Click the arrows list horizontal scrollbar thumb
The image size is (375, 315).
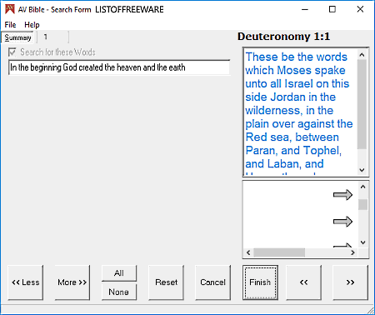[279, 252]
